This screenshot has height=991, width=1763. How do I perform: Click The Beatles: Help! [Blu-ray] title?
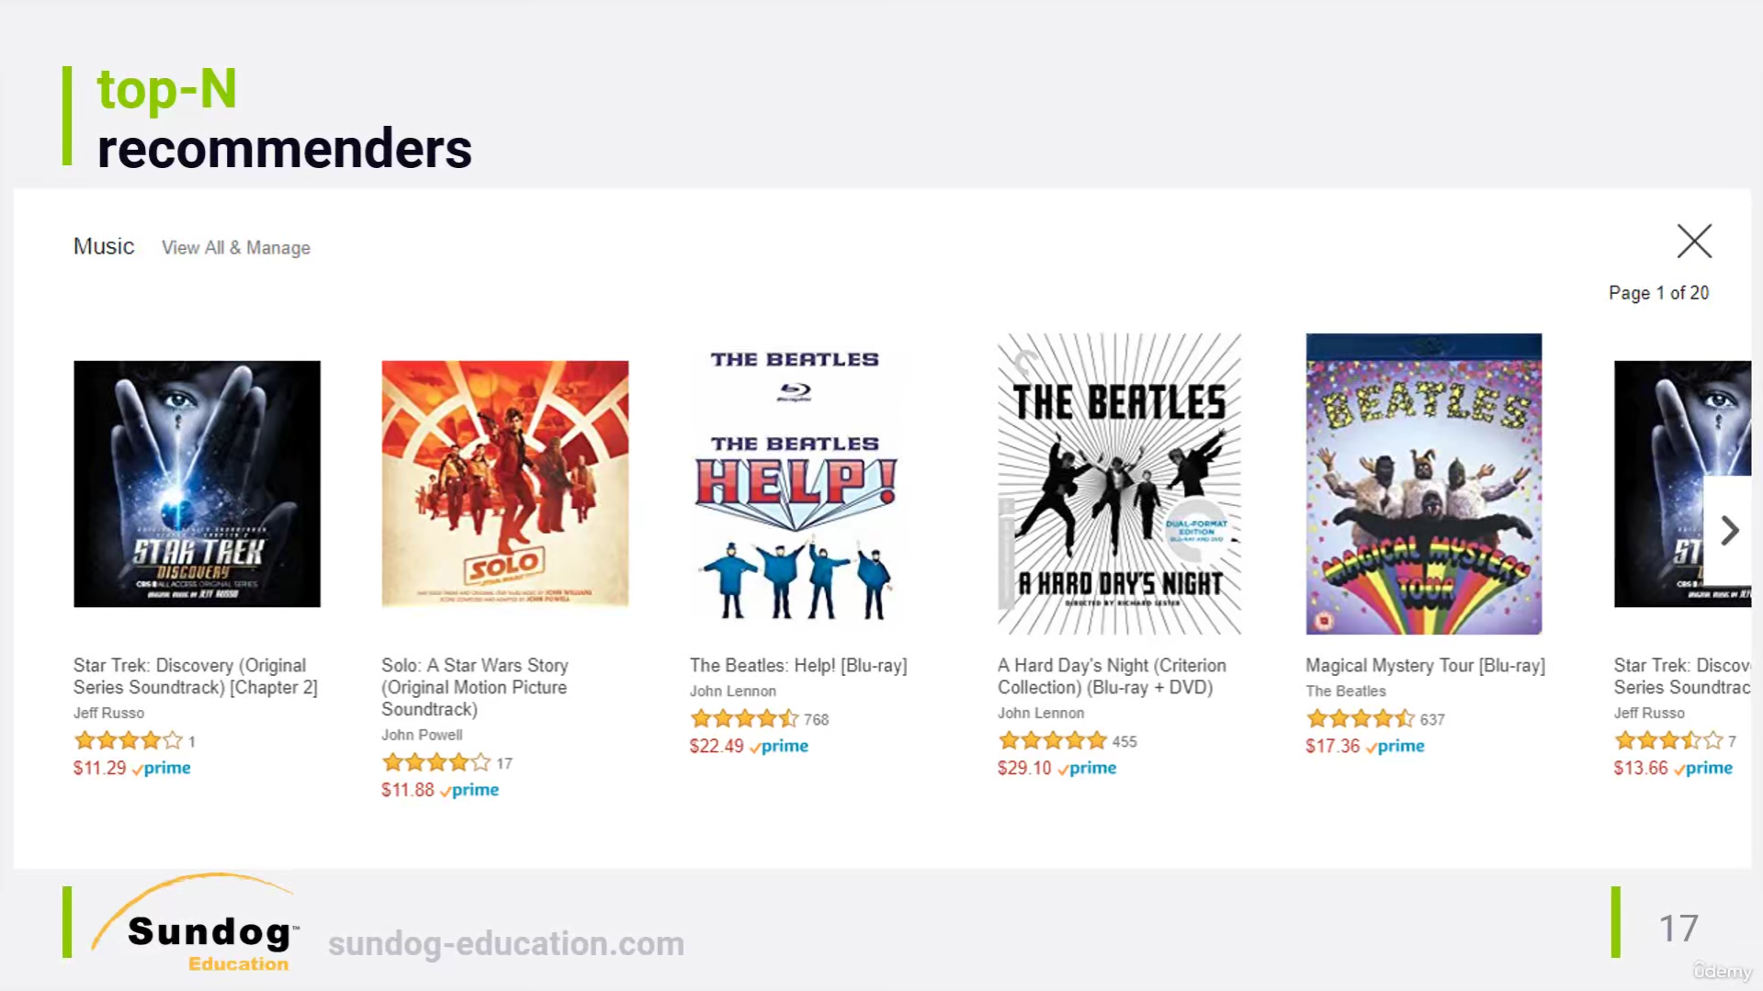point(797,665)
